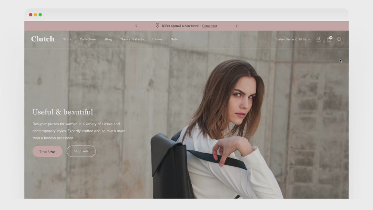Go to the Blog page
373x210 pixels.
[108, 40]
